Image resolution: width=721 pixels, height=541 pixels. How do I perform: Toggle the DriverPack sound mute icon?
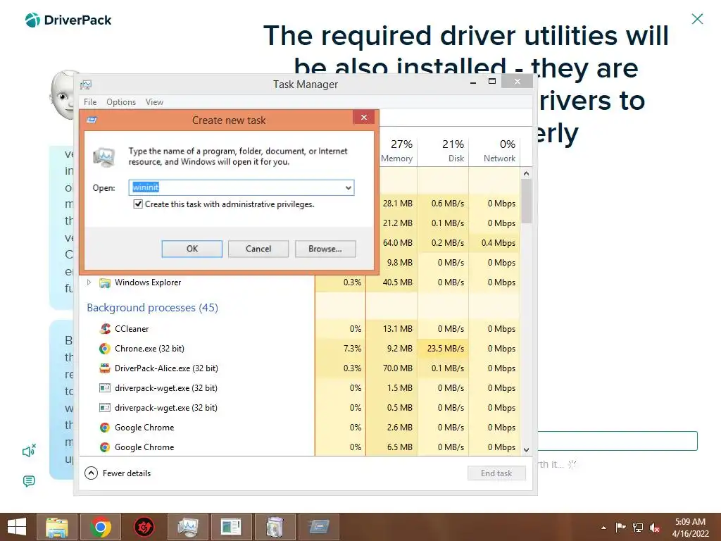pos(29,452)
